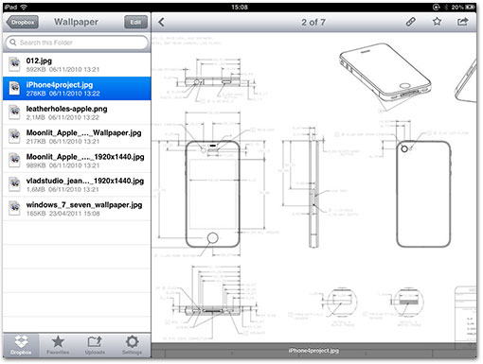Viewport: 483px width, 364px height.
Task: Return to the Dropbox parent folder
Action: [22, 23]
